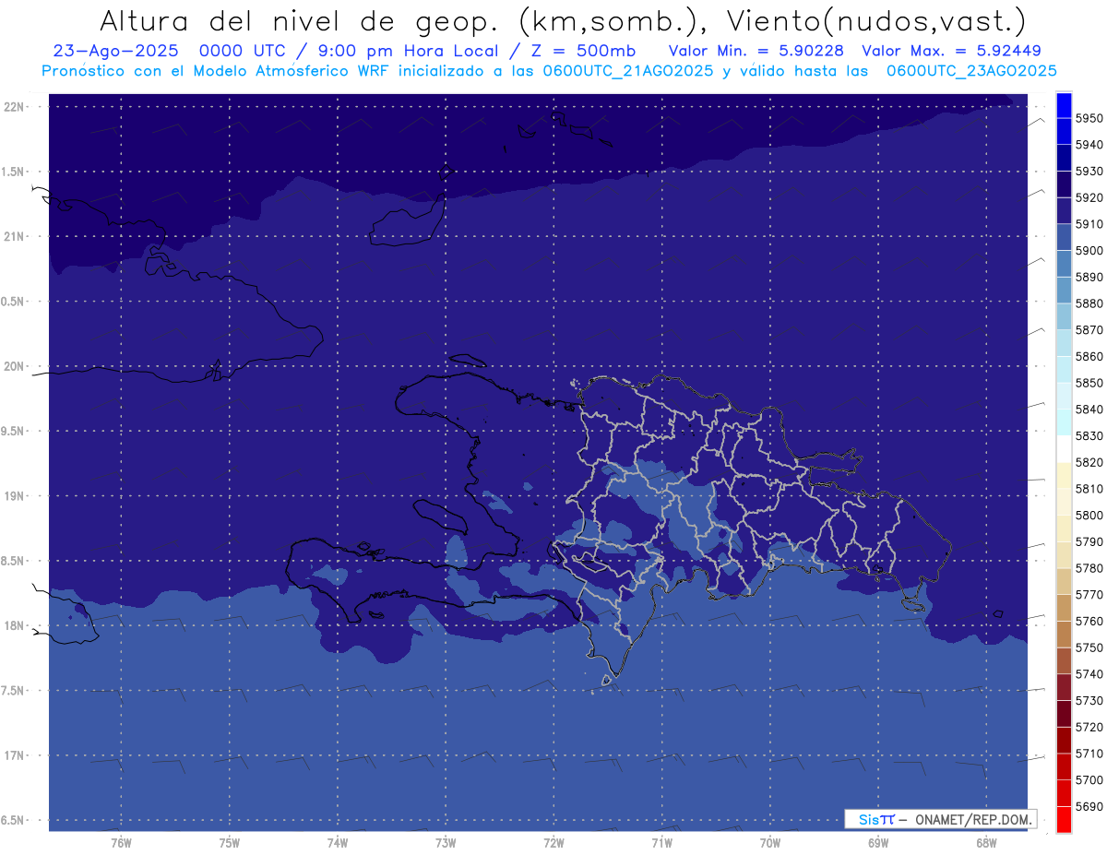The width and height of the screenshot is (1107, 855).
Task: Click the 68W longitude axis label
Action: tap(985, 842)
